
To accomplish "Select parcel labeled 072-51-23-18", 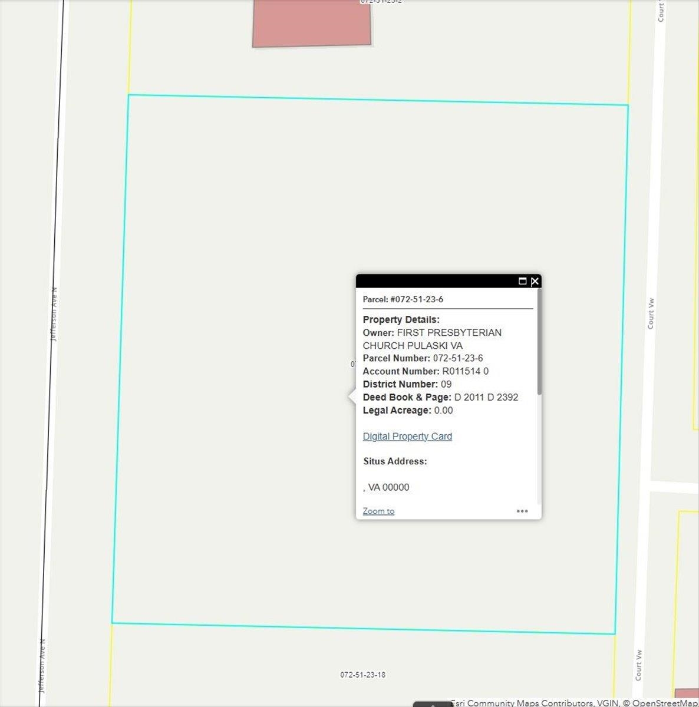I will [x=362, y=675].
